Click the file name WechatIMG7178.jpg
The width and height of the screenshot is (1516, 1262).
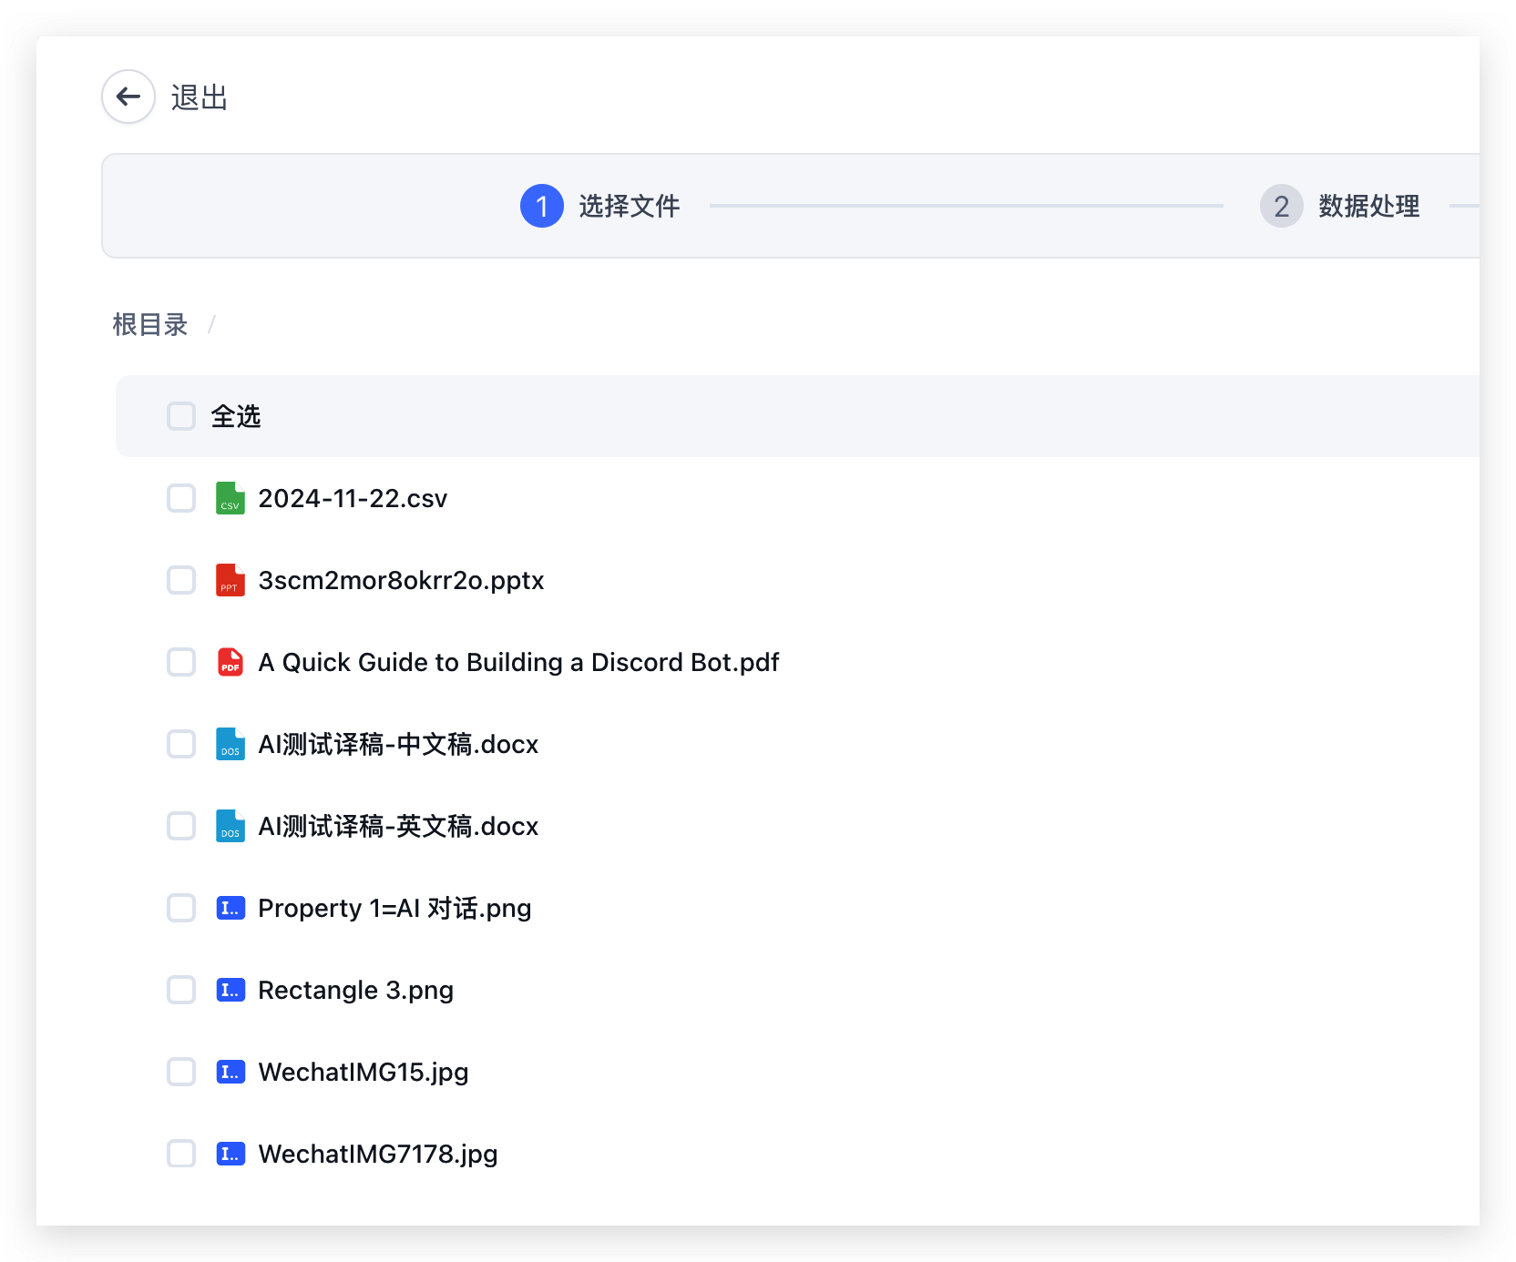pos(377,1154)
